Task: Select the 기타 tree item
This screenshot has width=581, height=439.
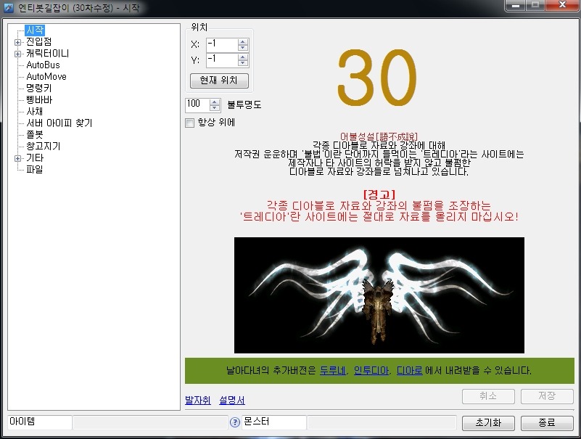Action: click(35, 158)
